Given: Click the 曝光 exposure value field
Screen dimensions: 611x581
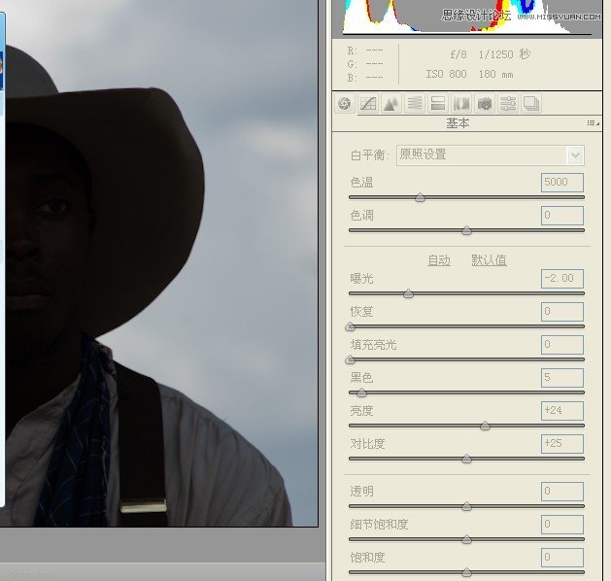Looking at the screenshot, I should point(562,279).
